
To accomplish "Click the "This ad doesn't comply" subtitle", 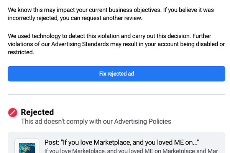I will [96, 122].
